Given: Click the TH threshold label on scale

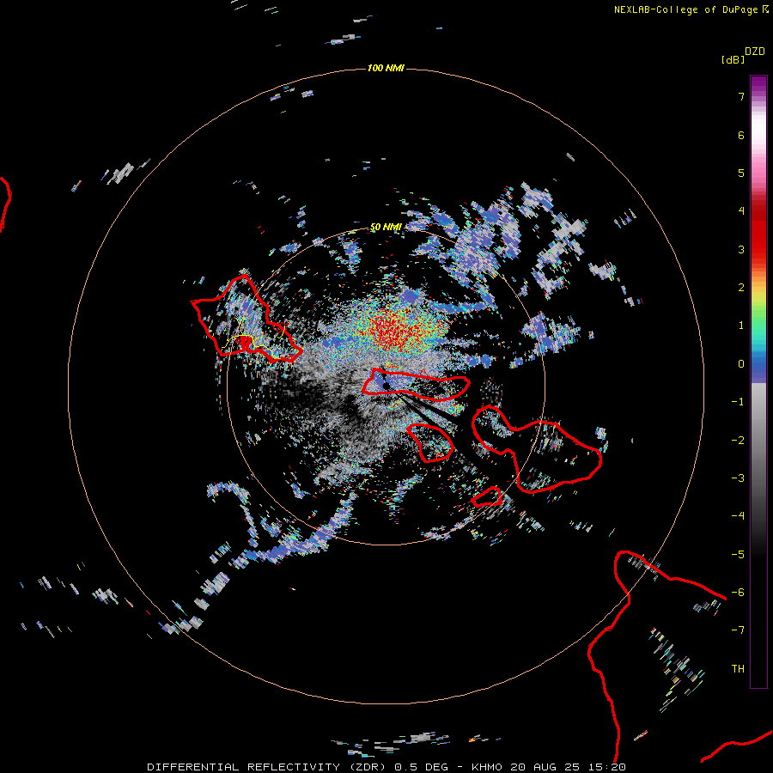Looking at the screenshot, I should point(738,669).
